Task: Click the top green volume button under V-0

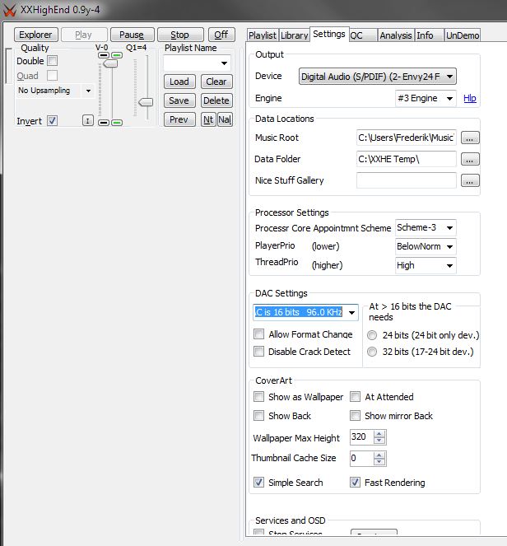Action: click(x=117, y=55)
